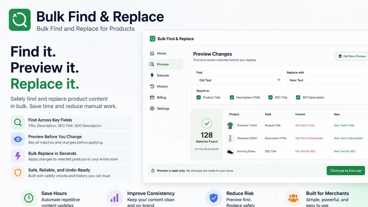The height and width of the screenshot is (207, 368).
Task: Click the large green Bulk Find & Replace logo
Action: click(x=20, y=20)
